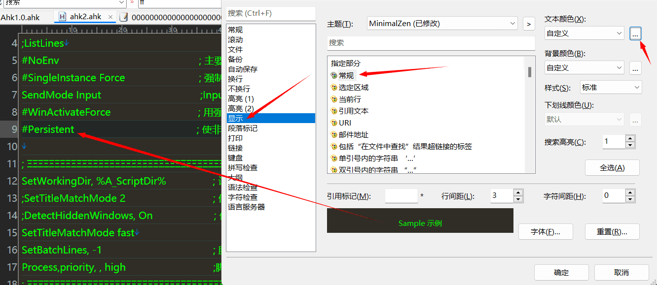Click the ahk2.ahk tab file icon
This screenshot has height=285, width=657.
point(63,17)
